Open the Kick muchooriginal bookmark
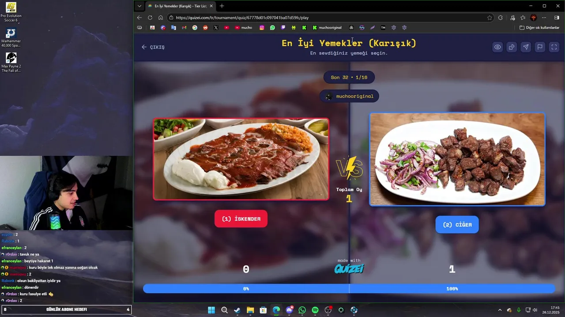Viewport: 565px width, 317px height. coord(327,27)
